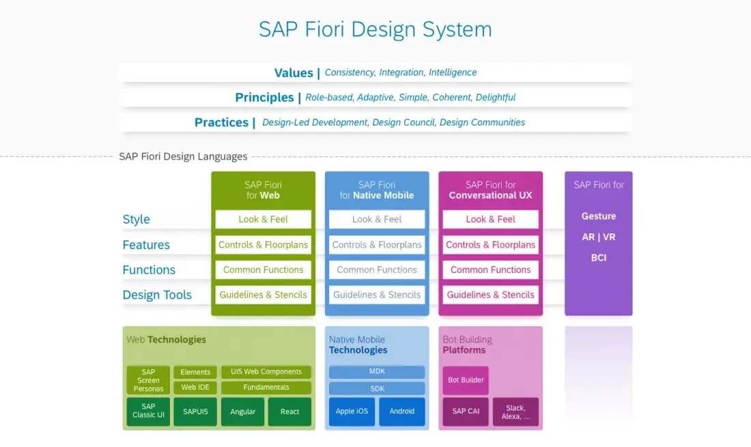
Task: Click the React badge in Web Technologies
Action: click(x=289, y=412)
